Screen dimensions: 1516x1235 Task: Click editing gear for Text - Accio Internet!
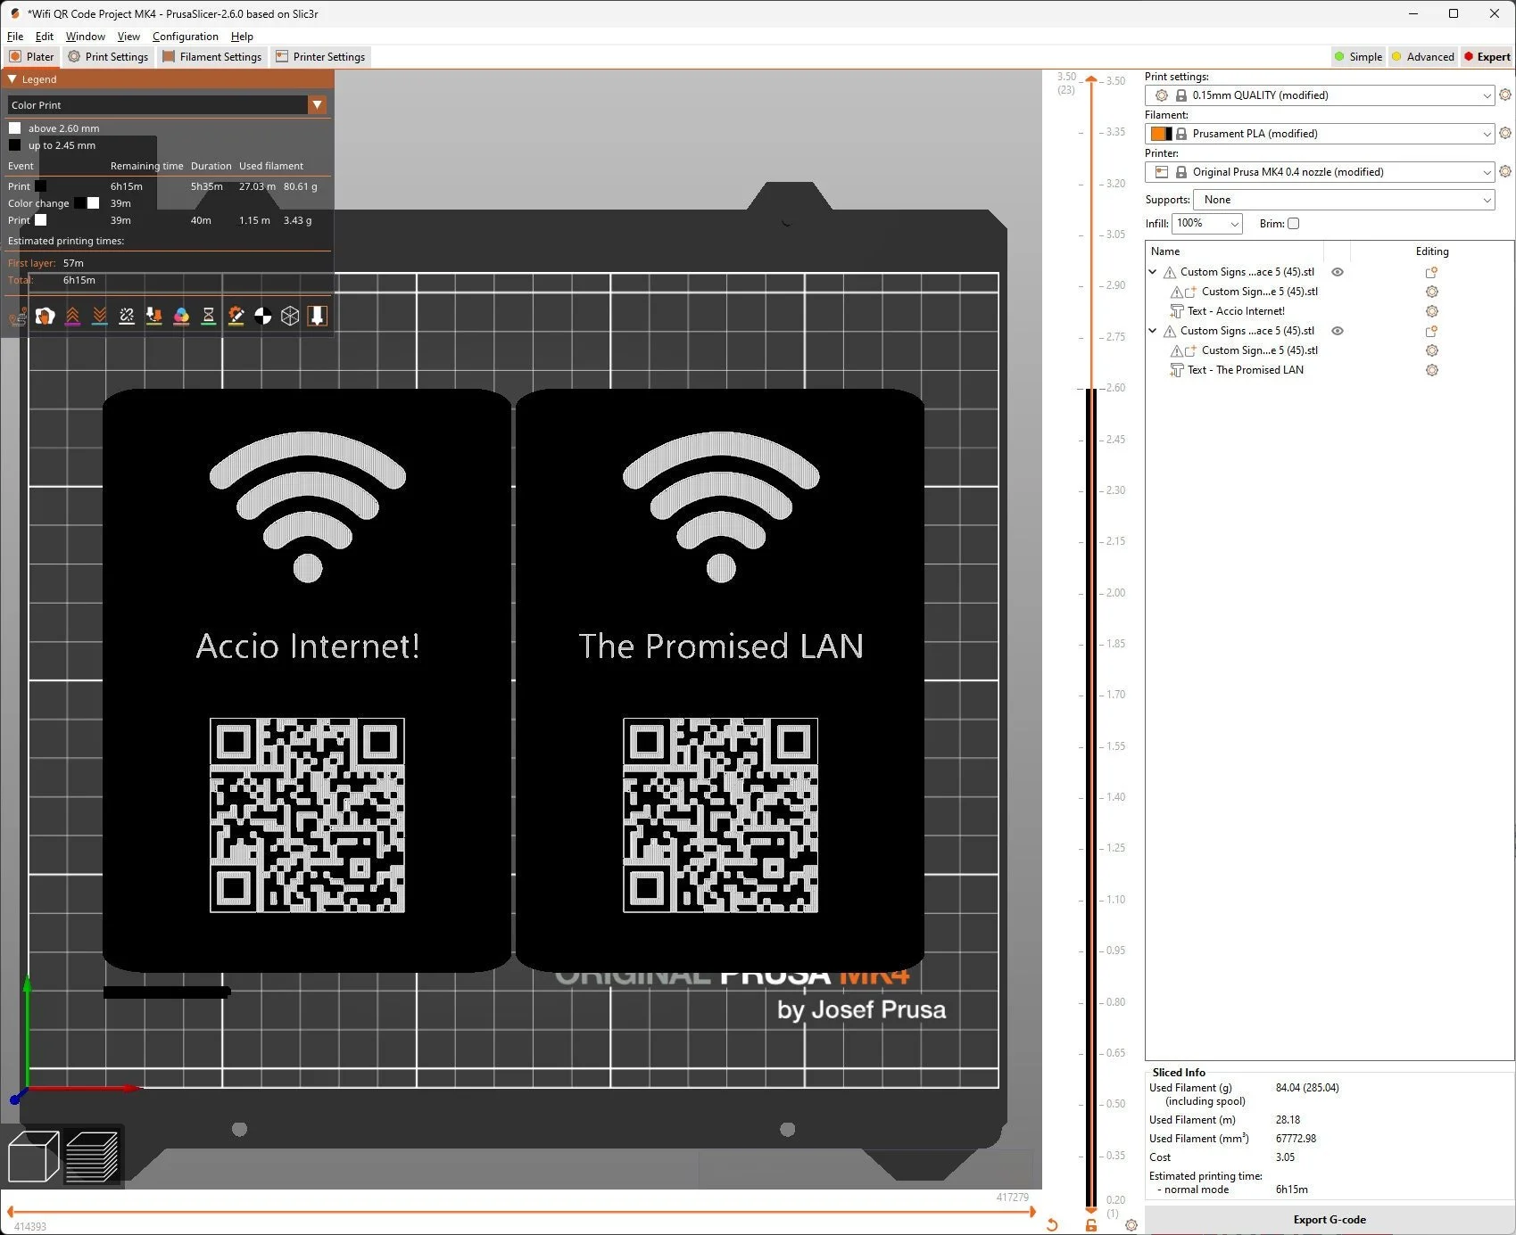point(1432,311)
